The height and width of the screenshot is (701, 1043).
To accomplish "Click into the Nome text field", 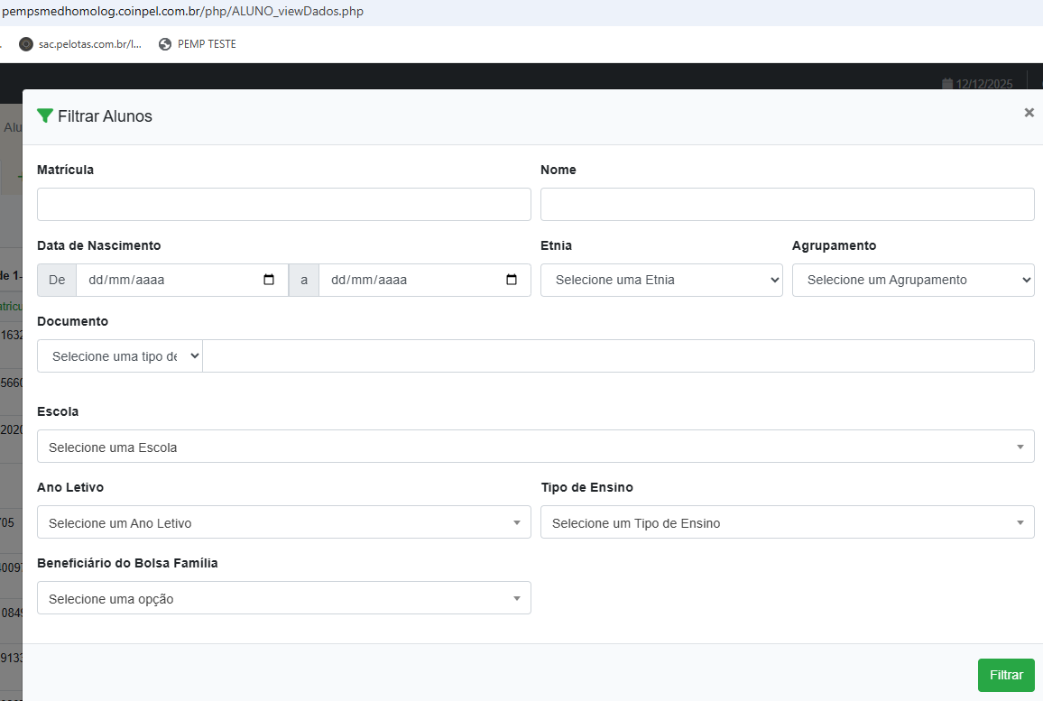I will click(x=787, y=204).
